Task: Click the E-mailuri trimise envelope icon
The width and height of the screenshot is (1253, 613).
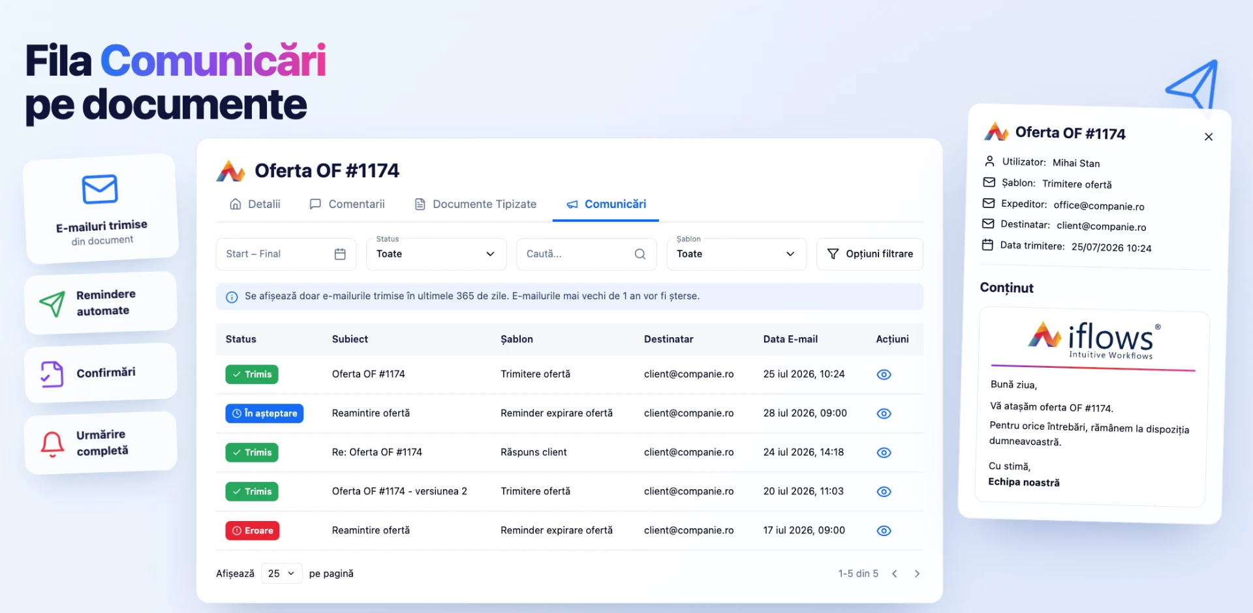Action: point(100,189)
